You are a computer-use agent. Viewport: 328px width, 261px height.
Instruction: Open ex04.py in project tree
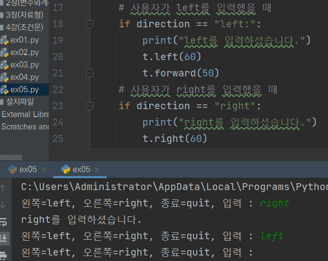tap(25, 77)
